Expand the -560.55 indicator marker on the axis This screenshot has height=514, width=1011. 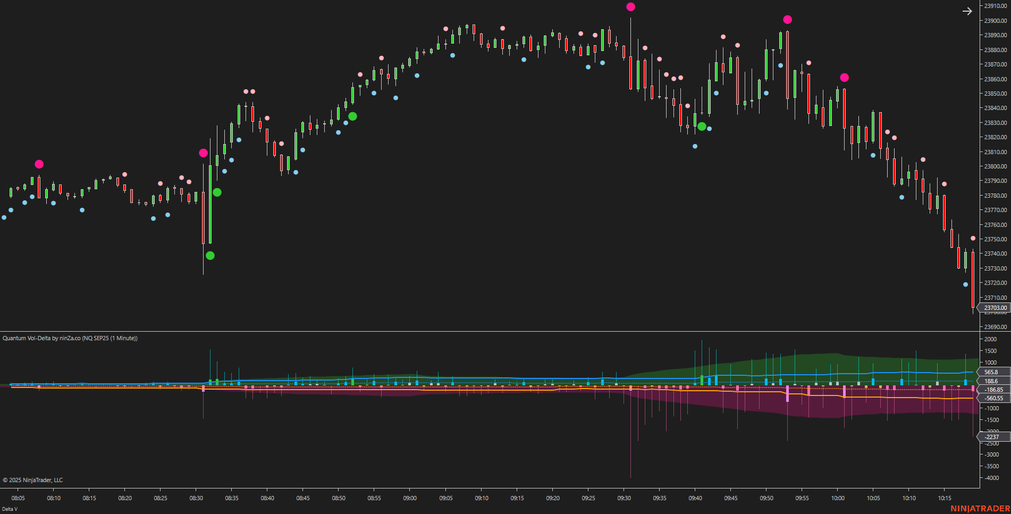point(993,398)
